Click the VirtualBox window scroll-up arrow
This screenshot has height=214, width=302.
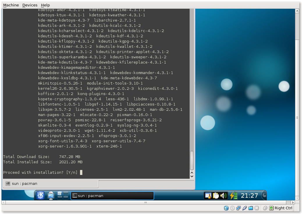tap(297, 11)
